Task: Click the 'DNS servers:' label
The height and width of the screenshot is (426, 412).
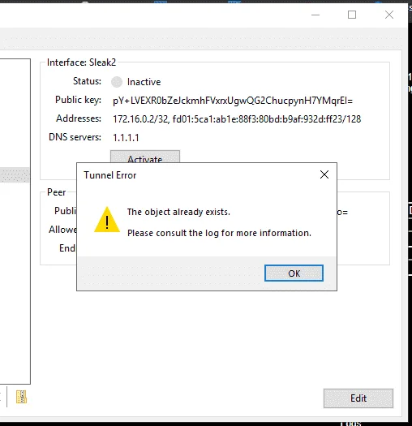Action: [75, 137]
